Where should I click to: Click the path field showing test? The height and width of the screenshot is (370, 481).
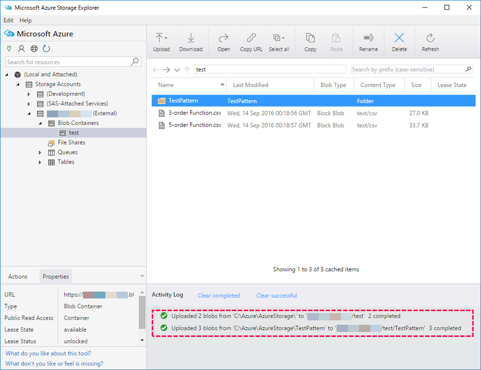pos(270,70)
